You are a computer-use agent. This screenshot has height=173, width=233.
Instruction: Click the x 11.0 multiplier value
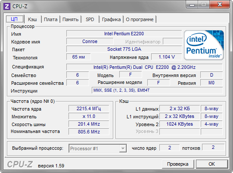89,116
